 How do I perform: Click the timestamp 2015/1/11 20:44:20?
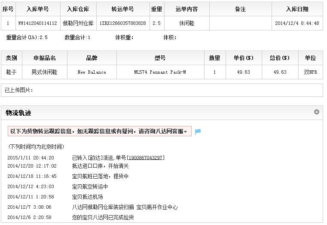click(31, 158)
